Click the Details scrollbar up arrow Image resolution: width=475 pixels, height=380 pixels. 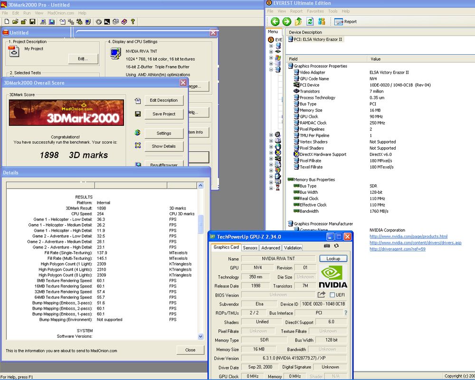point(200,185)
